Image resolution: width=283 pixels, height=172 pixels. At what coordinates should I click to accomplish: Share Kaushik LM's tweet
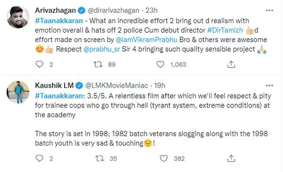coord(231,158)
